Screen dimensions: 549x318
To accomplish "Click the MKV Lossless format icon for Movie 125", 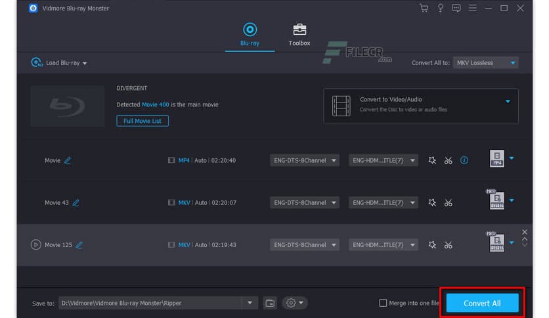I will (496, 242).
